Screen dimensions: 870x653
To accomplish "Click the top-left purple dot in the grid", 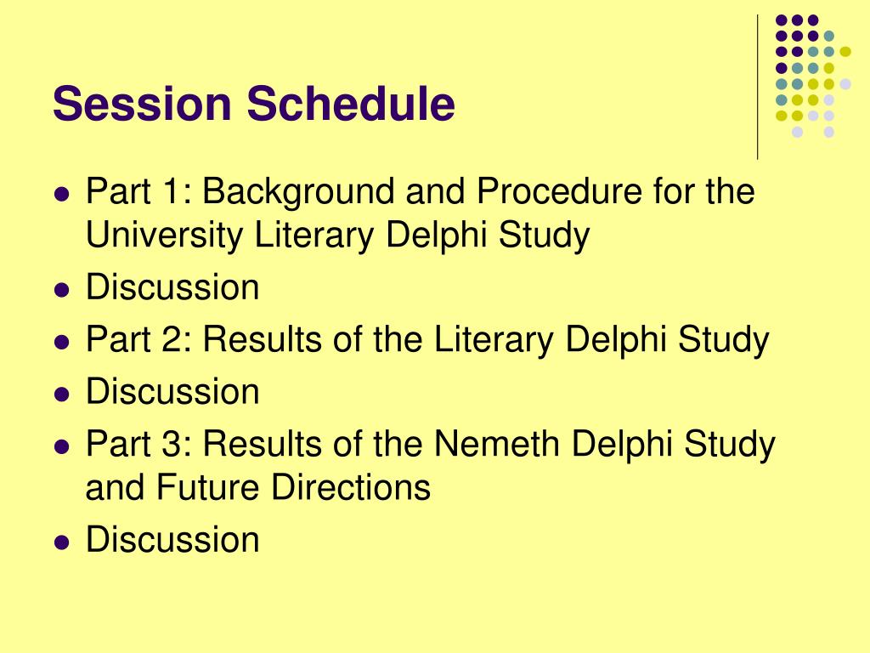I will 782,20.
